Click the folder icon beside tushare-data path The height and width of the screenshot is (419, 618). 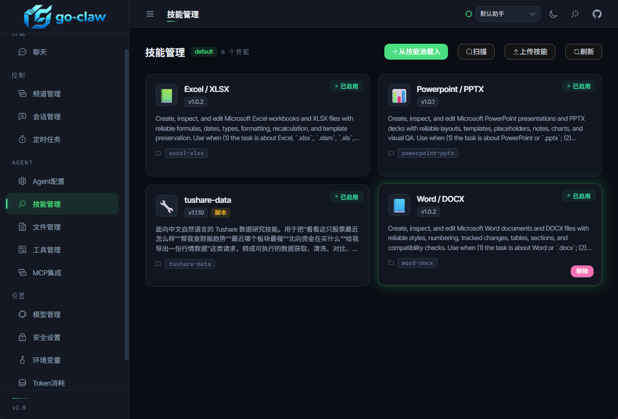click(159, 264)
